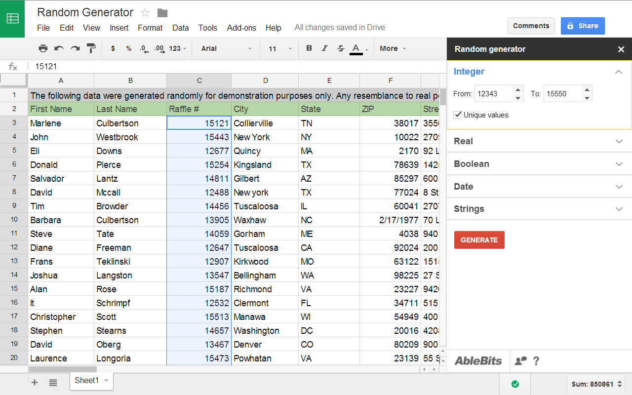Click the Undo icon
This screenshot has width=632, height=395.
pyautogui.click(x=58, y=48)
